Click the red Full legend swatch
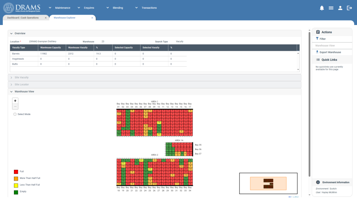Viewport: 357px width, 200px height. (15, 172)
